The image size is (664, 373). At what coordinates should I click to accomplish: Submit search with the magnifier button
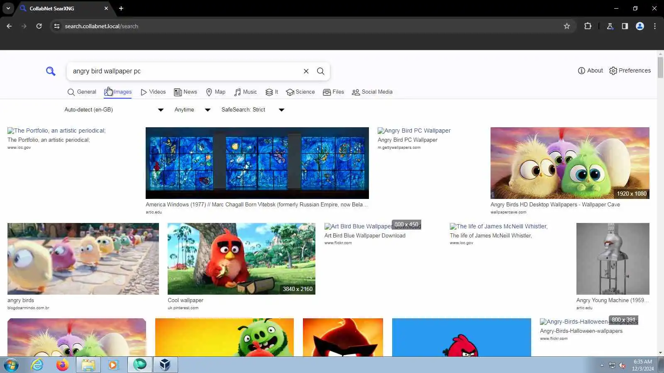tap(321, 71)
